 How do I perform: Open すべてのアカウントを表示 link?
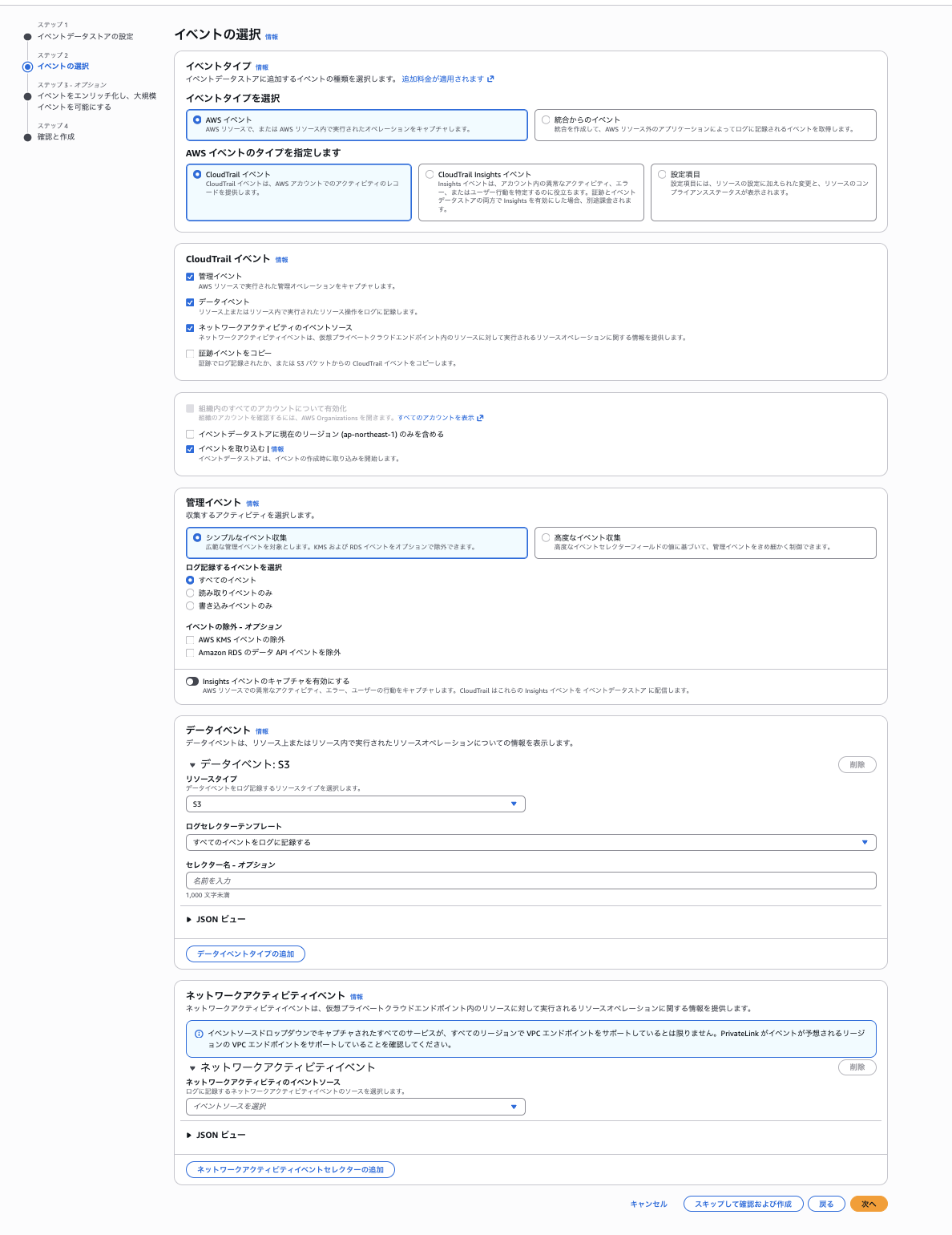point(436,418)
